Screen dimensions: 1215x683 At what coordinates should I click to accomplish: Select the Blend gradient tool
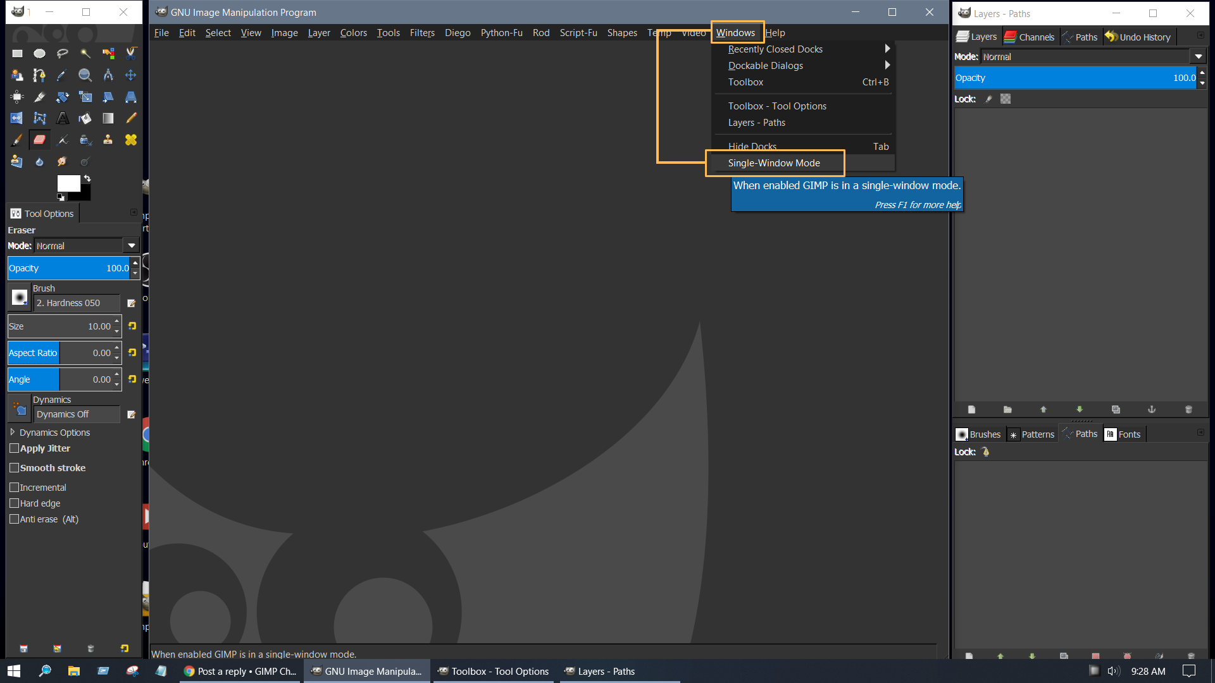coord(108,118)
